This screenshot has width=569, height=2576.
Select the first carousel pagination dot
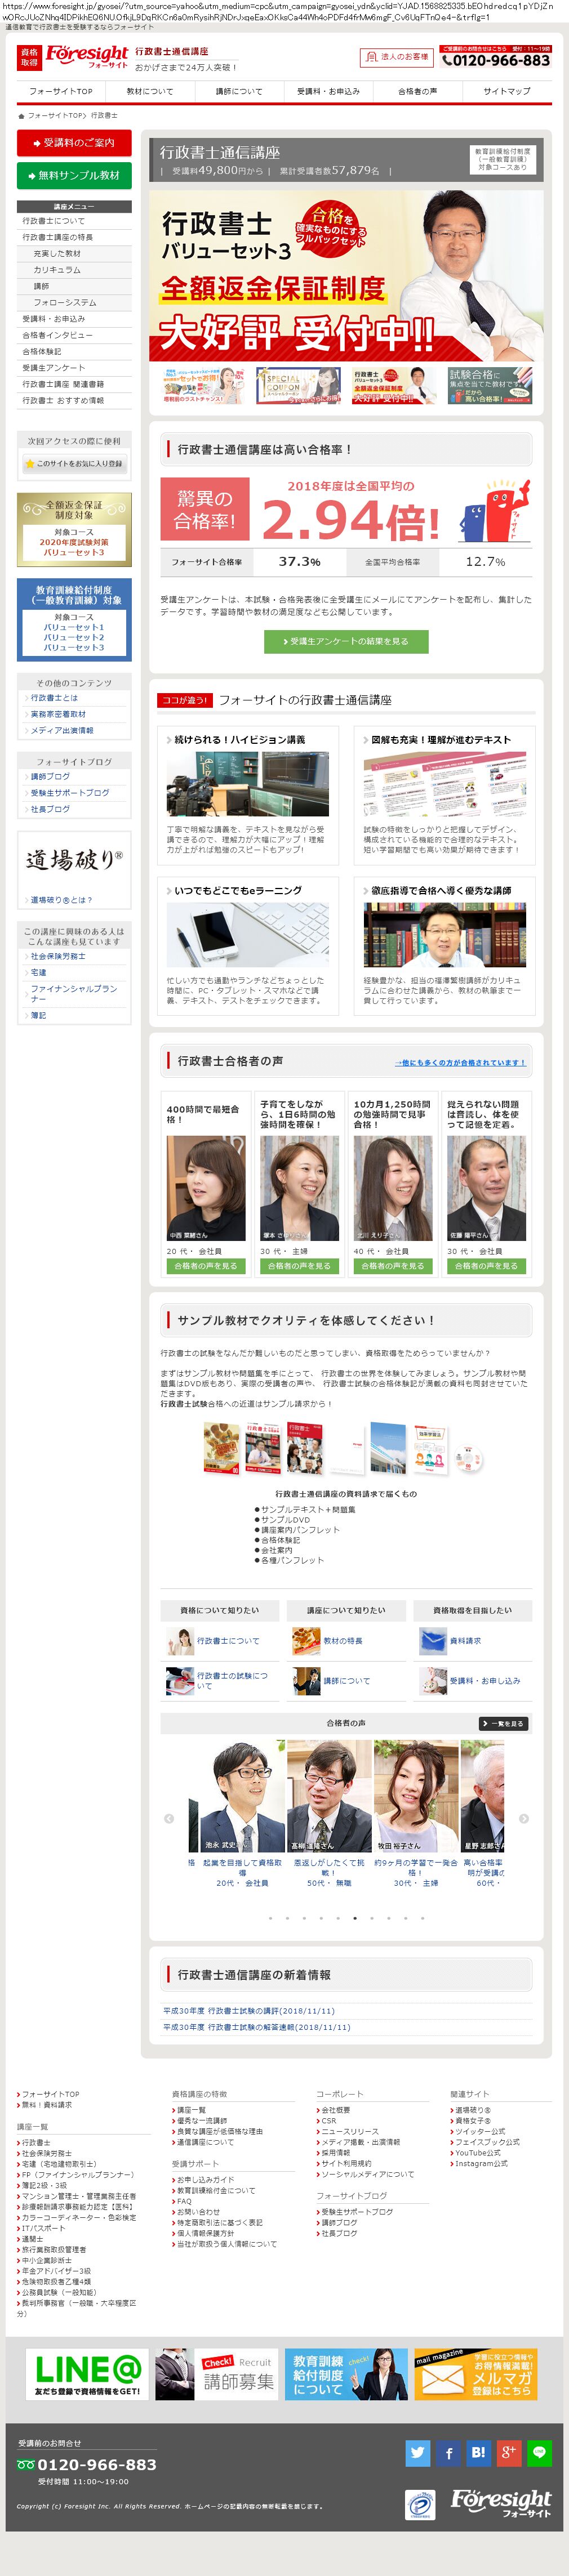tap(270, 1918)
